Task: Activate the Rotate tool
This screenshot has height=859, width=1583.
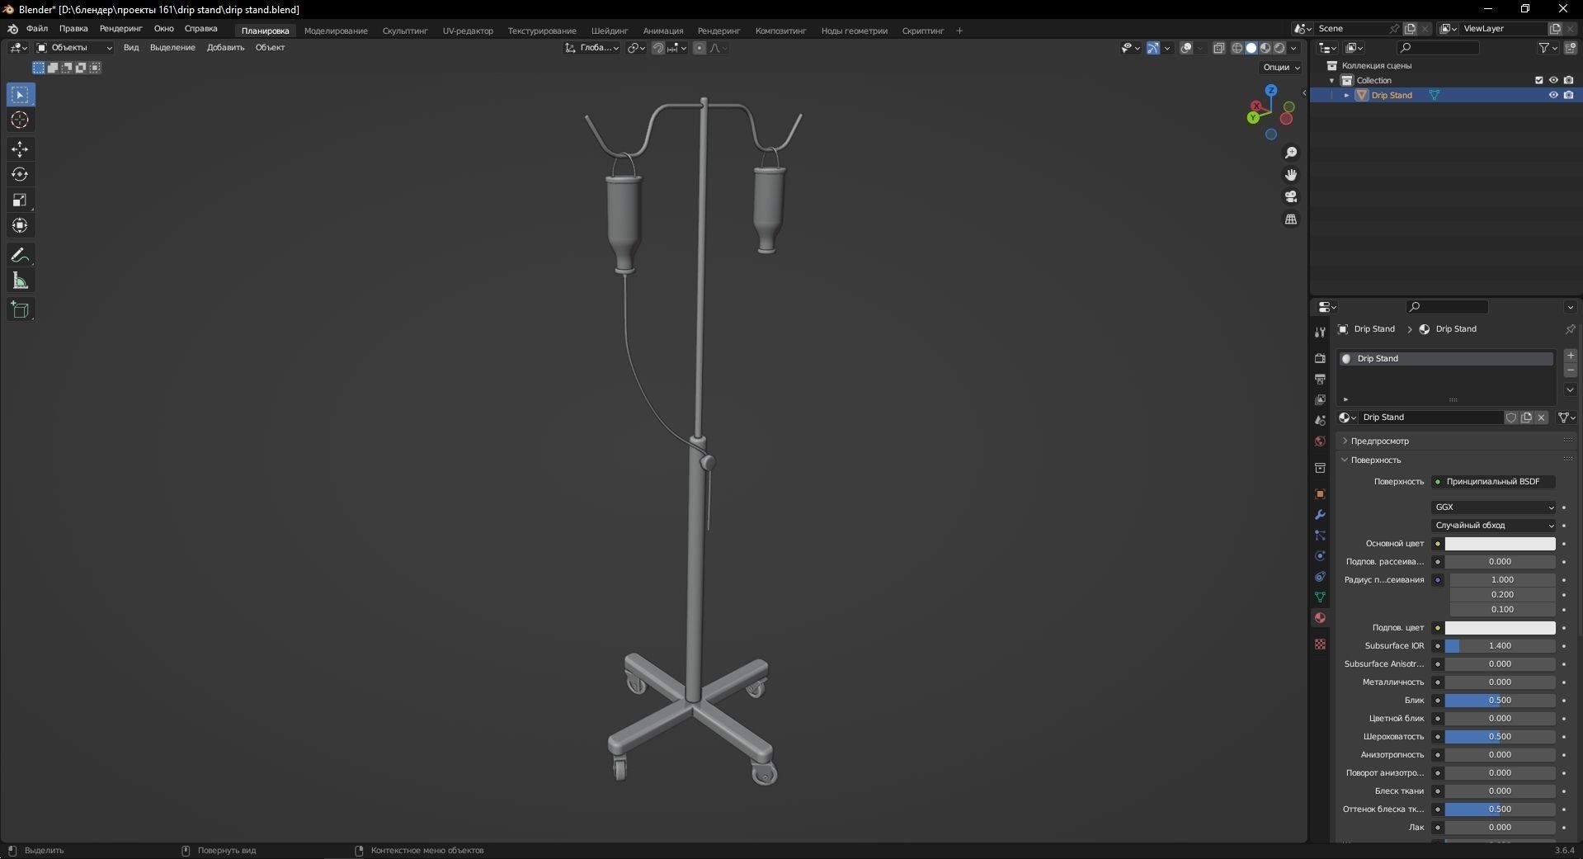Action: point(20,175)
